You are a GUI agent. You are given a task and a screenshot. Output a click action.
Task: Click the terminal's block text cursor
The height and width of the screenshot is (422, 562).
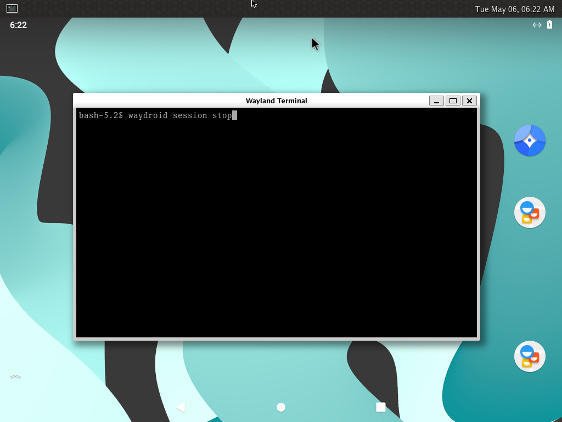234,115
